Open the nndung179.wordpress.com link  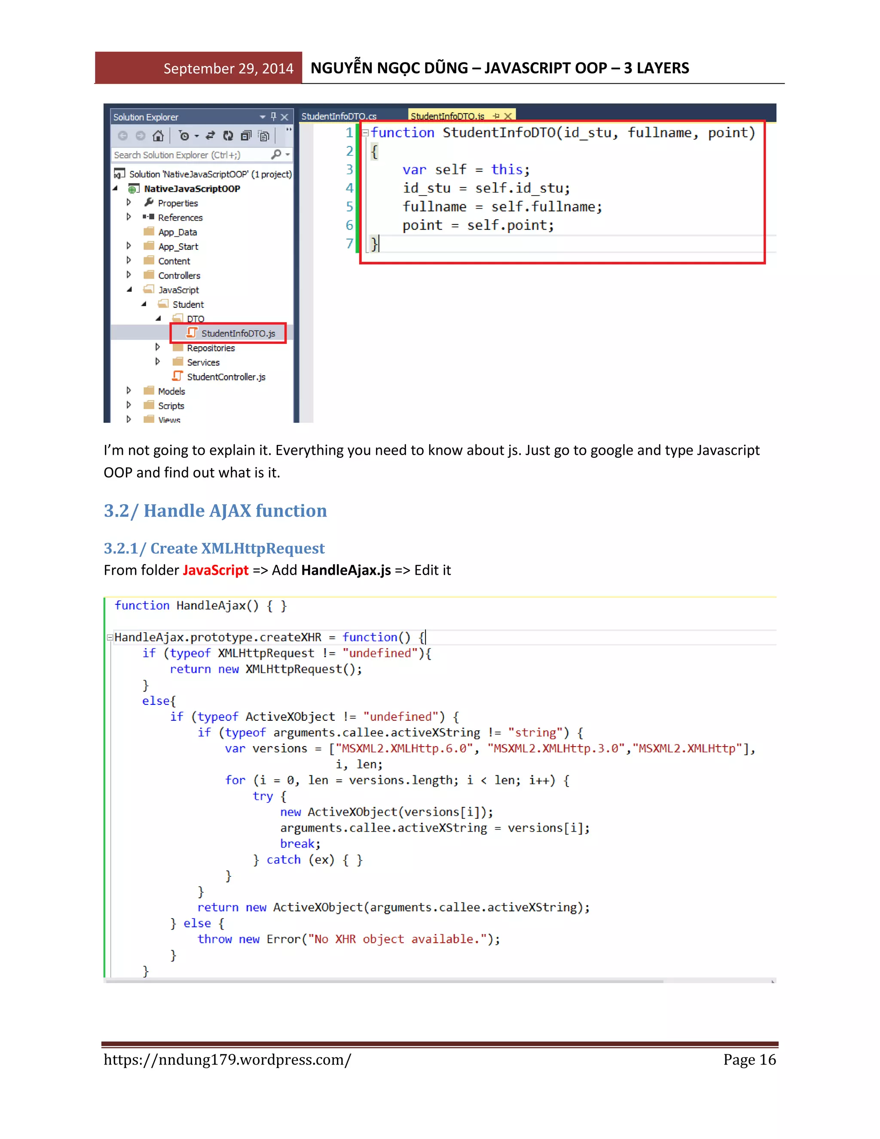click(227, 1060)
